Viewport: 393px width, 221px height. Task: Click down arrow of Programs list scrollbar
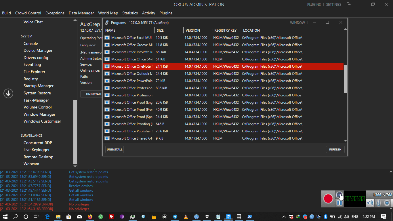tap(345, 141)
